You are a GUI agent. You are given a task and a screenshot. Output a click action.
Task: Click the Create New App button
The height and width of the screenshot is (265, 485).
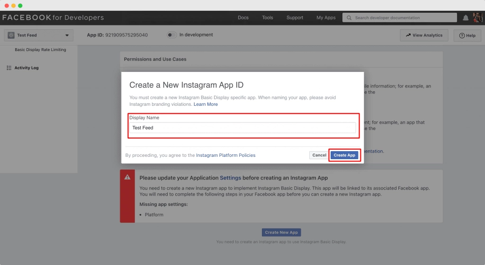[x=281, y=232]
